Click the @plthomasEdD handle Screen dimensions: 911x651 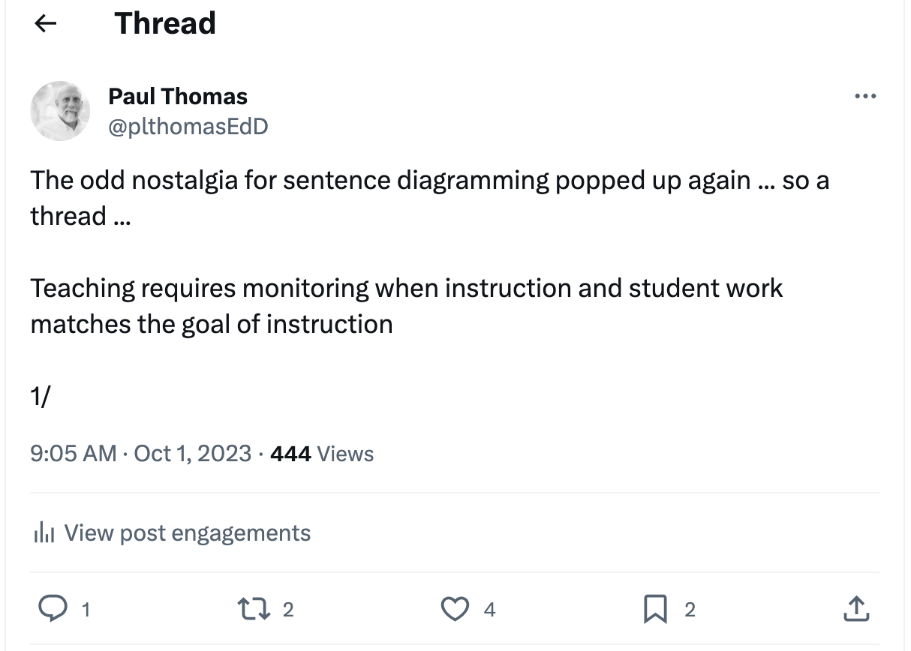[188, 127]
